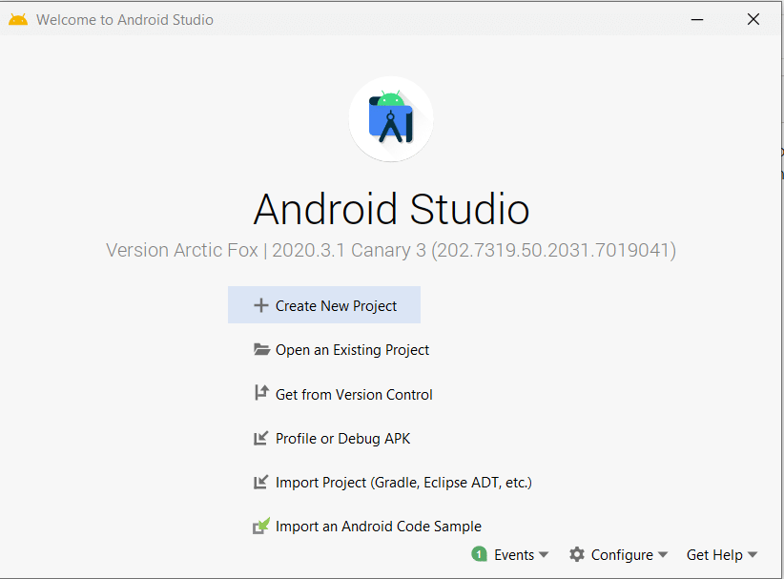Viewport: 784px width, 579px height.
Task: Click the Create New Project plus icon
Action: coord(260,304)
